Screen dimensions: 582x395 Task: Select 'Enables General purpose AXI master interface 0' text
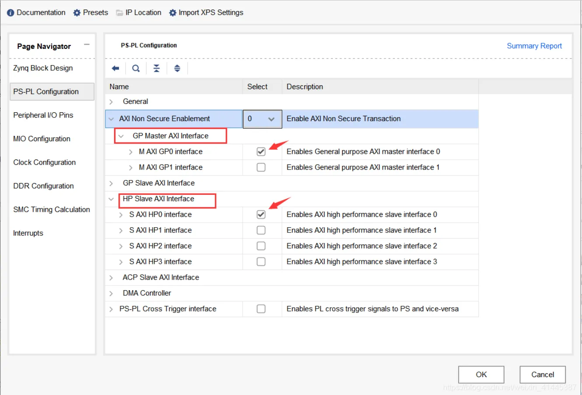click(x=363, y=152)
